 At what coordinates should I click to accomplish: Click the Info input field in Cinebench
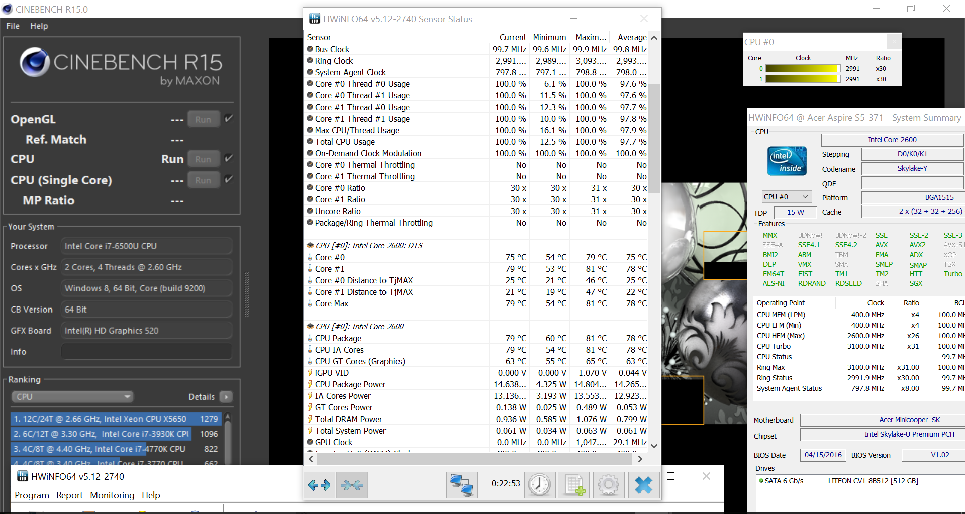(147, 352)
